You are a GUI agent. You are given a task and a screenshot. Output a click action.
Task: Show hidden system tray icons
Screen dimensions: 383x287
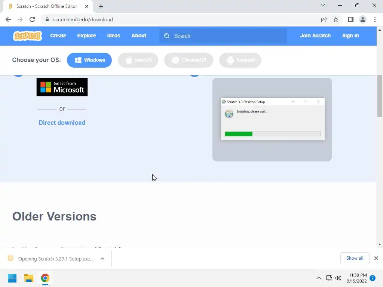(319, 278)
